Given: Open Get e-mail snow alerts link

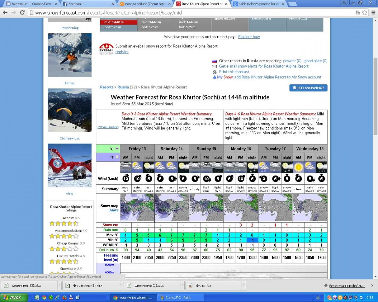Looking at the screenshot, I should (264, 66).
